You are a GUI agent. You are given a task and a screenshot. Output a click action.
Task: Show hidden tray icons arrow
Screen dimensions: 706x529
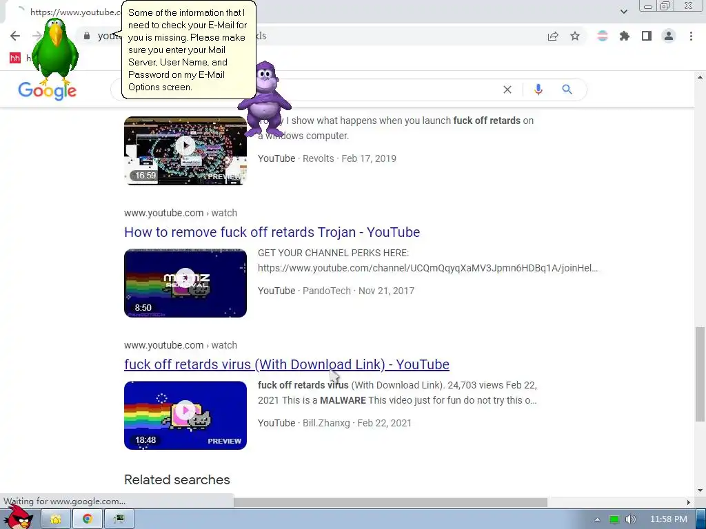(597, 519)
